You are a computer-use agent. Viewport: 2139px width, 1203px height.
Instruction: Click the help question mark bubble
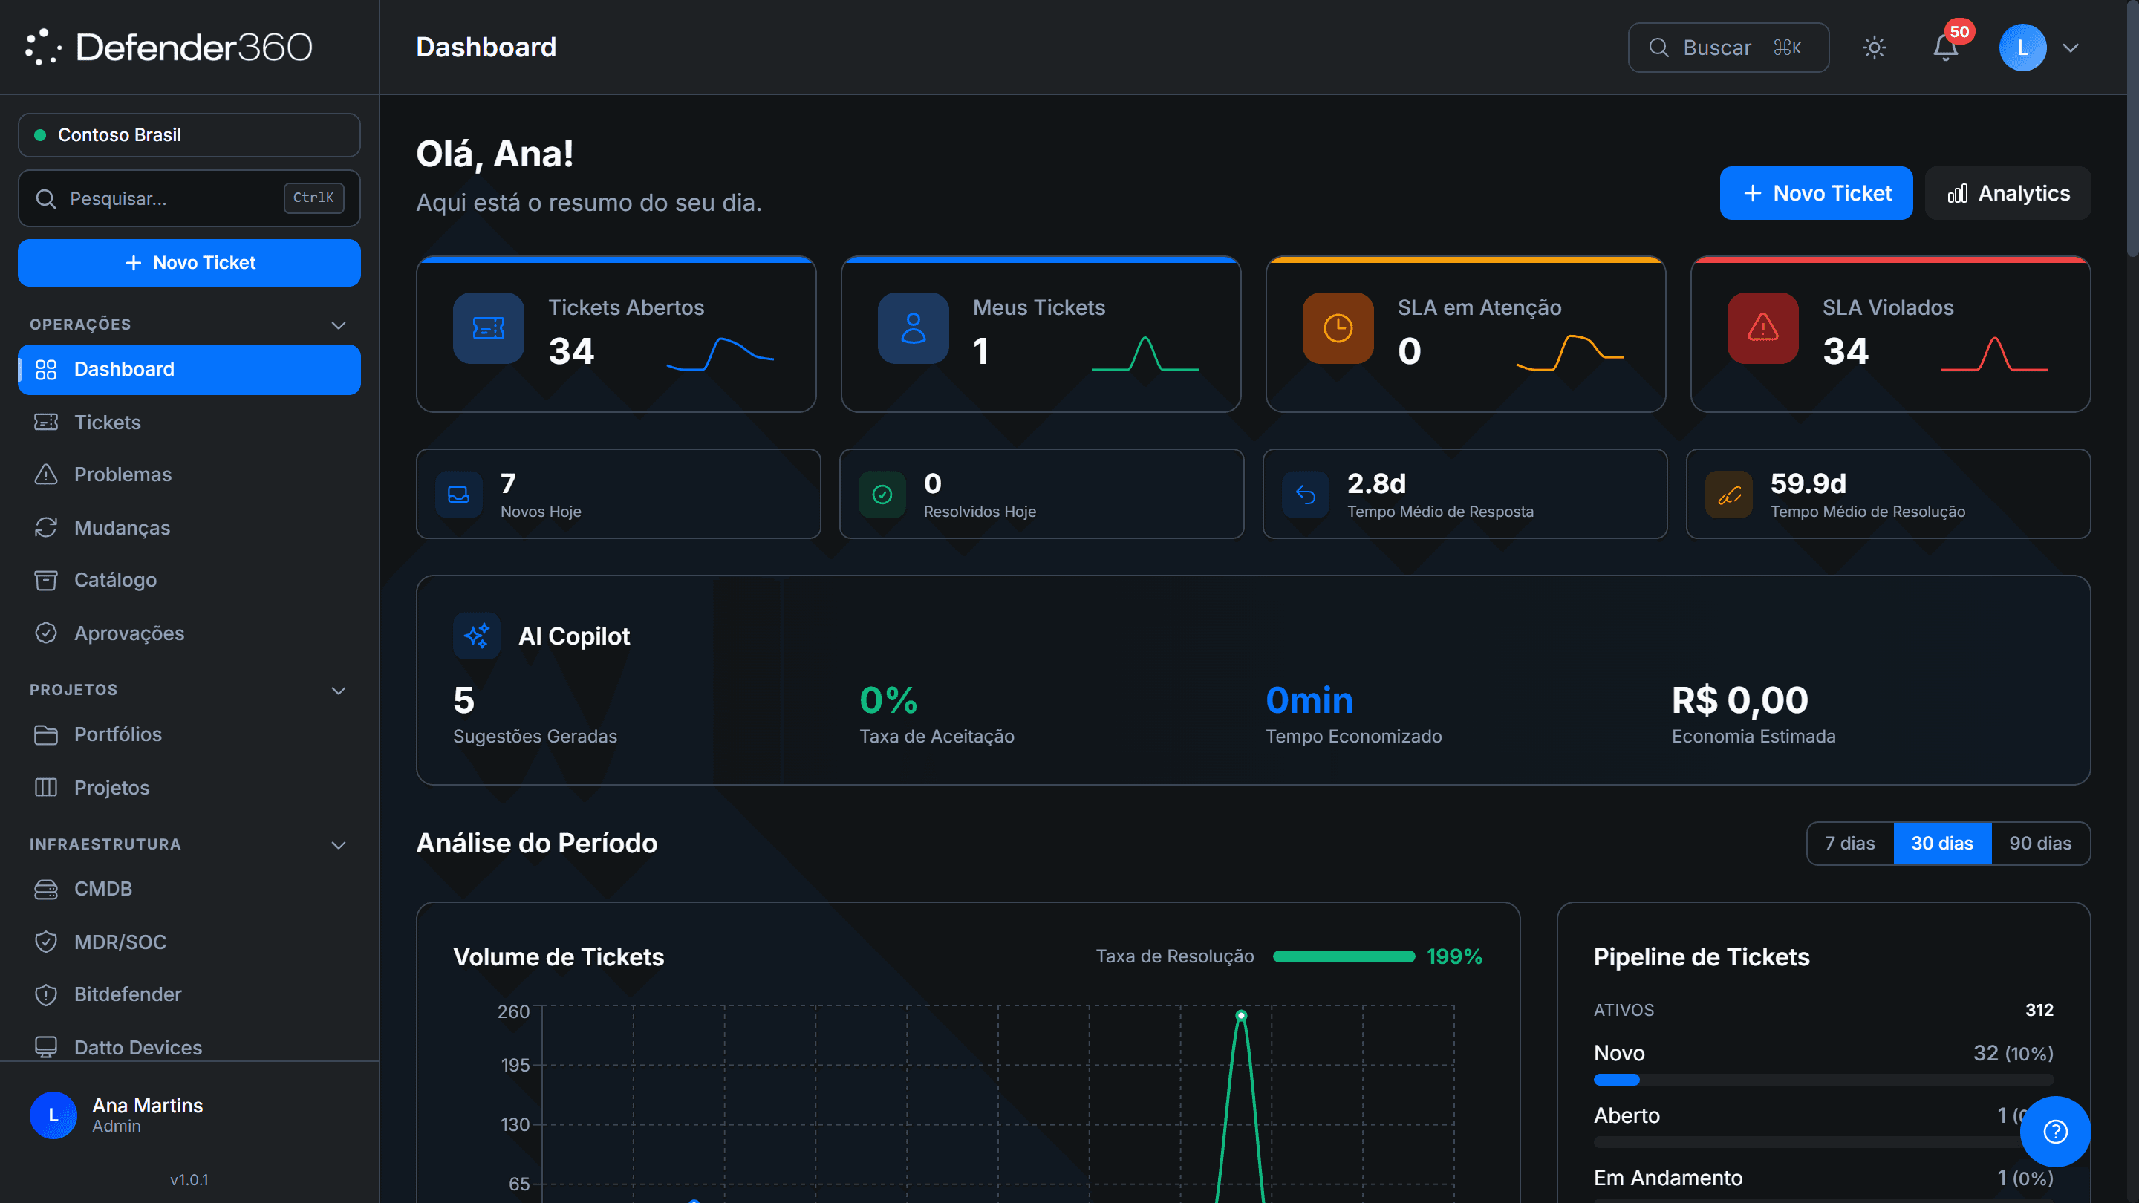(2055, 1131)
